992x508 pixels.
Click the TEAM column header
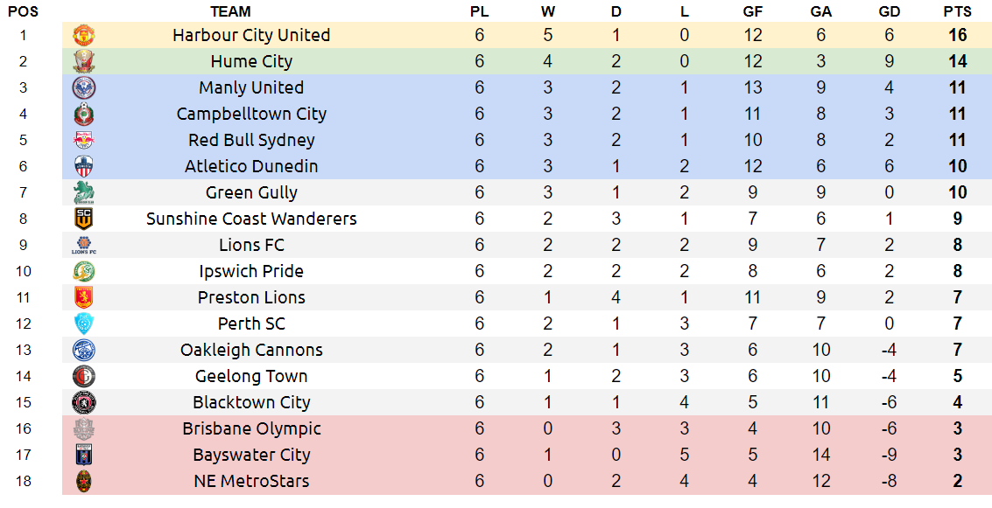coord(230,11)
